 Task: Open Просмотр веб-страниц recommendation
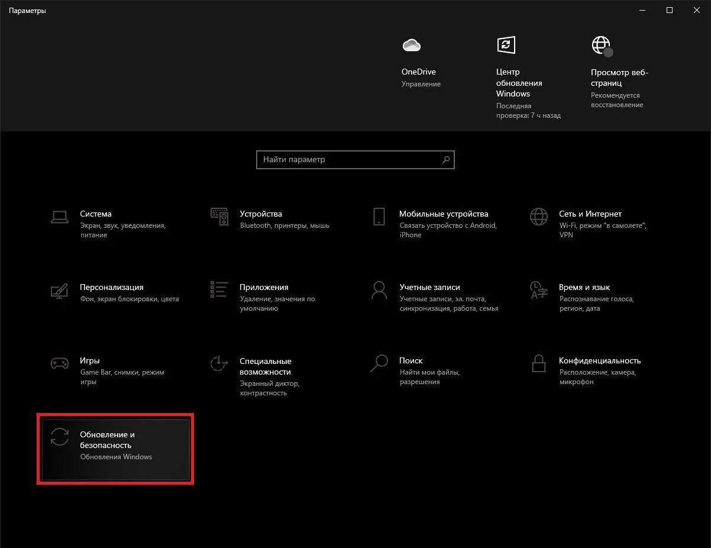(x=619, y=78)
